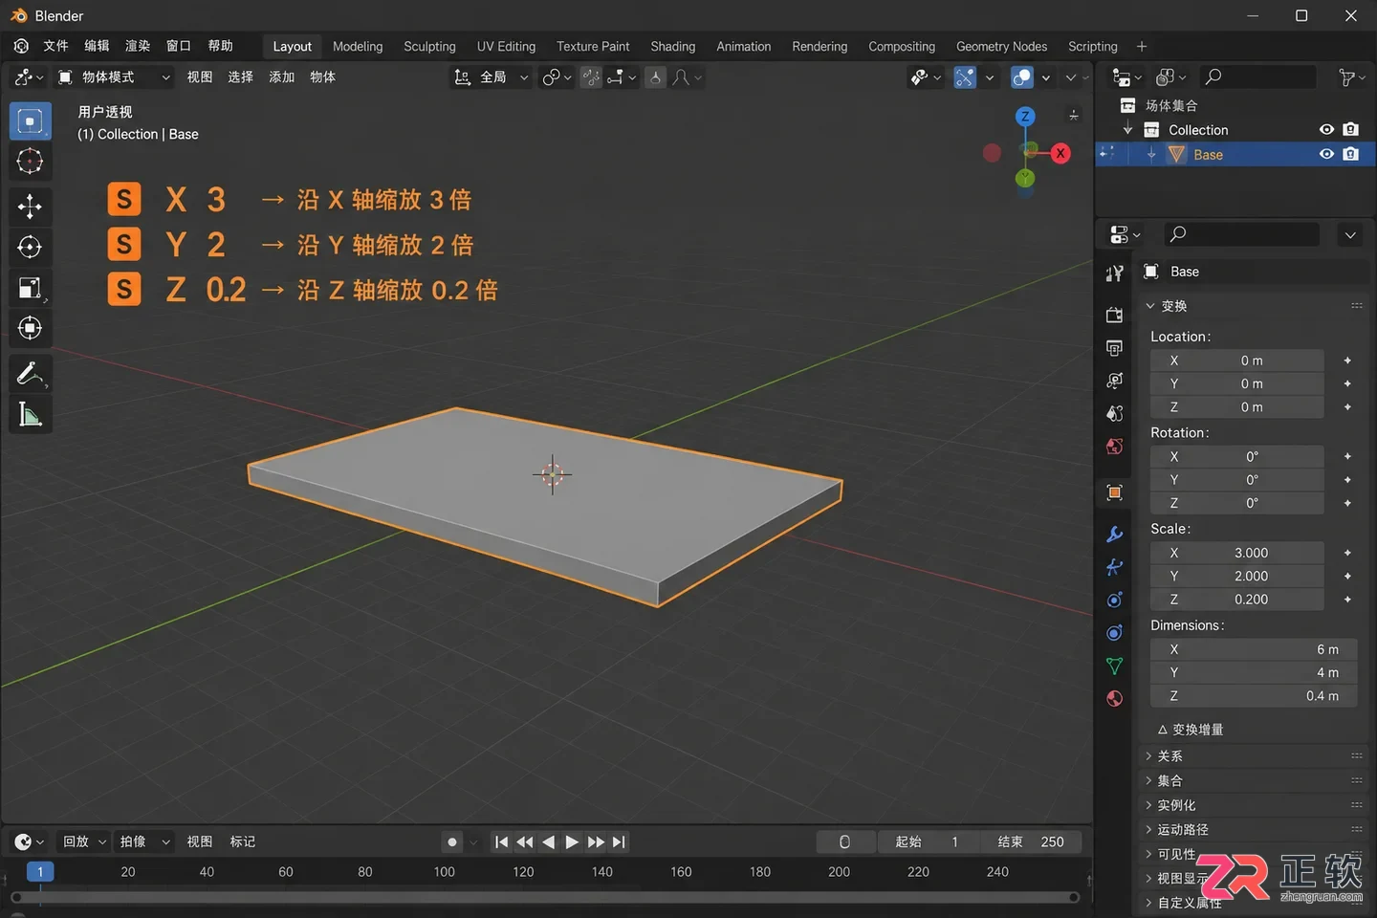Activate the Transform tool
The width and height of the screenshot is (1377, 918).
click(31, 328)
